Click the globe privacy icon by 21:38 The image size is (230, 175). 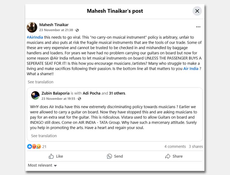coord(77,30)
